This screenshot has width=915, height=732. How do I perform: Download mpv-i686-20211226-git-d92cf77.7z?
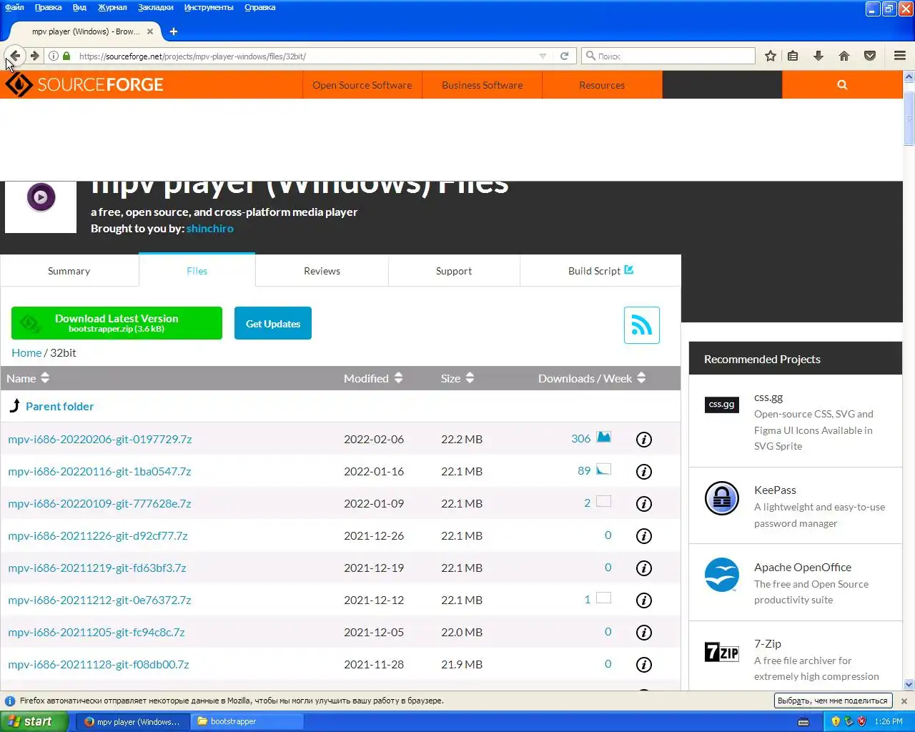[98, 535]
